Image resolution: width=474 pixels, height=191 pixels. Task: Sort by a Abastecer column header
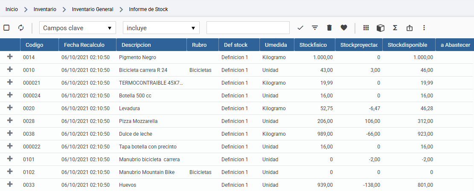click(x=455, y=45)
